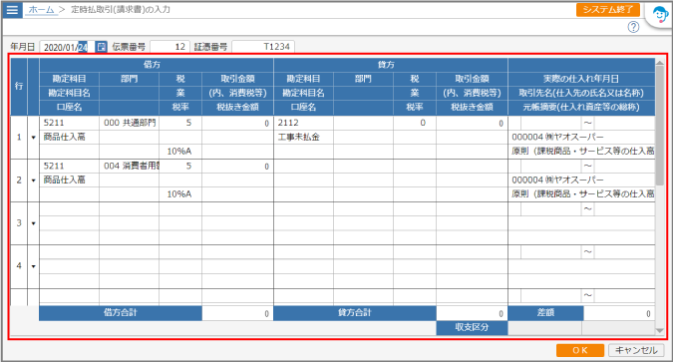Click the scrollbar up arrow in the grid
This screenshot has height=362, width=673.
click(x=660, y=63)
